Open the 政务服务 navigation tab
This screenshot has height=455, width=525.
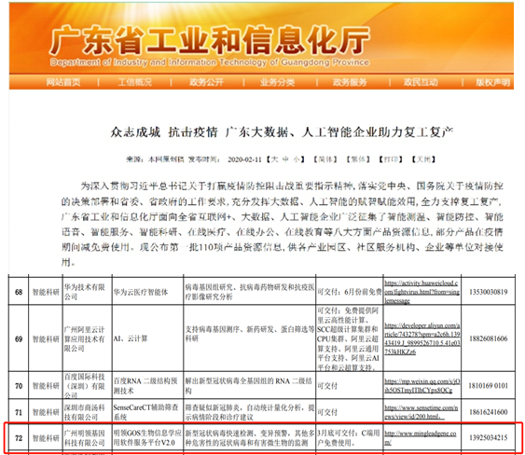click(350, 82)
